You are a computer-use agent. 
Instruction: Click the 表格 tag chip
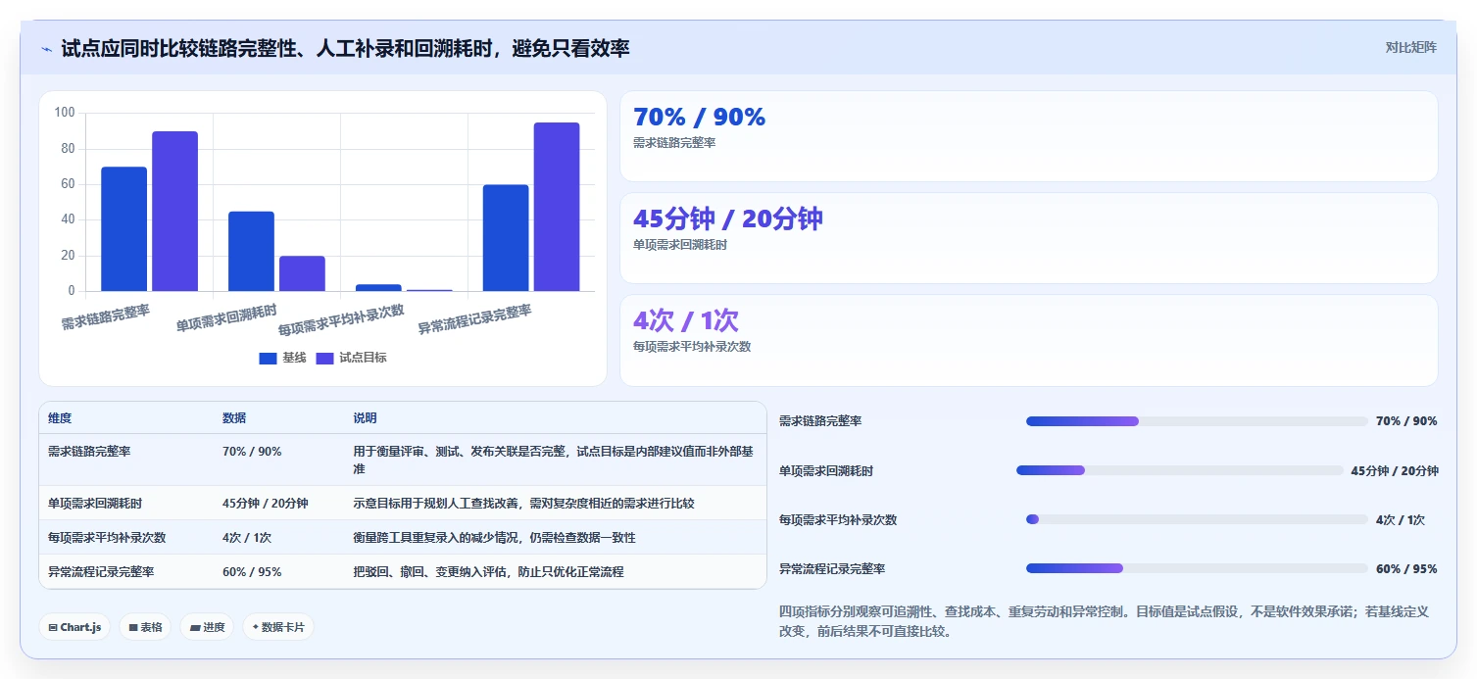pyautogui.click(x=145, y=627)
